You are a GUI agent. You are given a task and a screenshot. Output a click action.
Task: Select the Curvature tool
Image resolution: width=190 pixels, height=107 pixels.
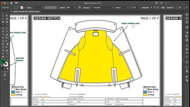(x=7, y=22)
